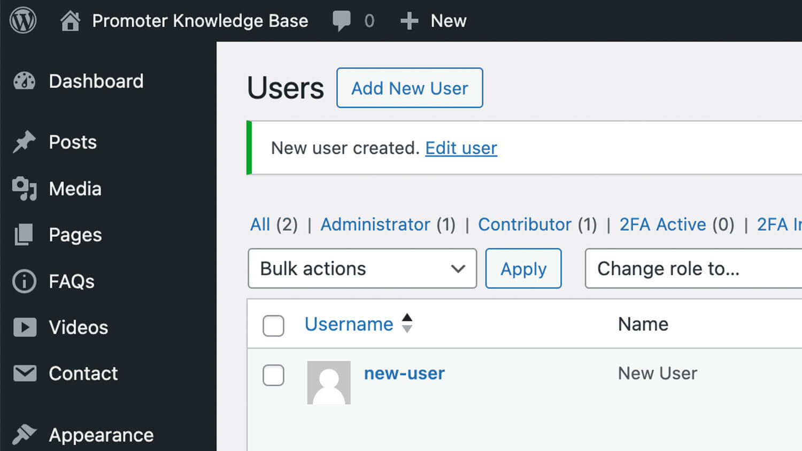This screenshot has width=802, height=451.
Task: Open site via home icon
Action: [x=70, y=21]
